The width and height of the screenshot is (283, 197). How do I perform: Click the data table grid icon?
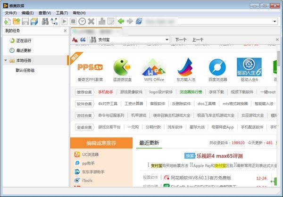[x=111, y=22]
